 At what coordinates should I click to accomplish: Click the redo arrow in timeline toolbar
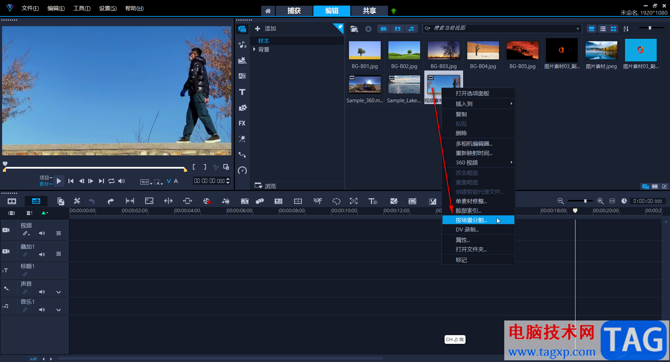[x=111, y=201]
